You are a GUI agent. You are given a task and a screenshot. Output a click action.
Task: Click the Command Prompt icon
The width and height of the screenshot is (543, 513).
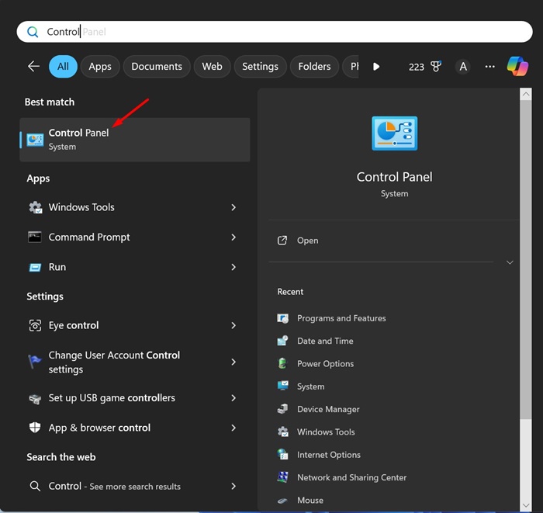click(35, 237)
